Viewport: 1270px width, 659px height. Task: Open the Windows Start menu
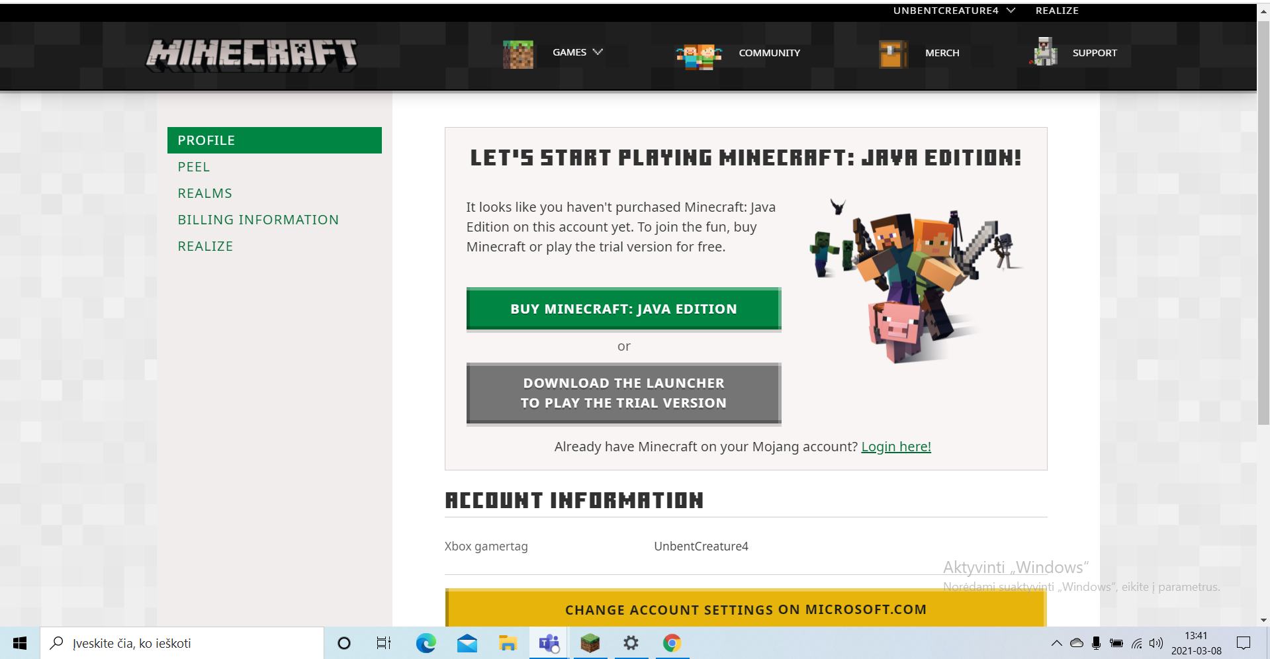pos(20,643)
